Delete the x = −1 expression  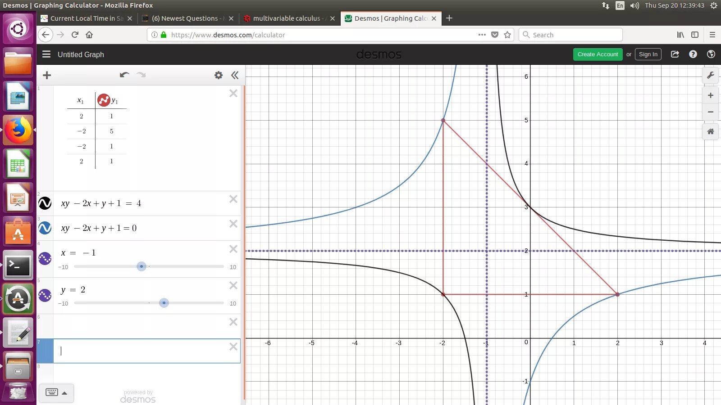pyautogui.click(x=233, y=249)
